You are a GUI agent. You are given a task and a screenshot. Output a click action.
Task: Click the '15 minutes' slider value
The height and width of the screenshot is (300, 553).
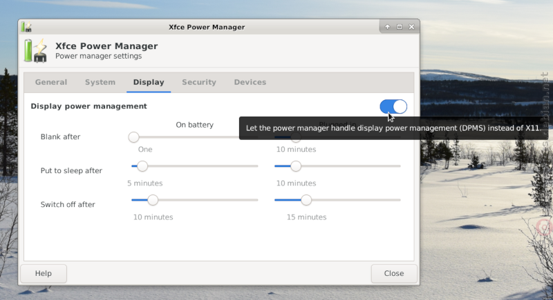pos(306,217)
